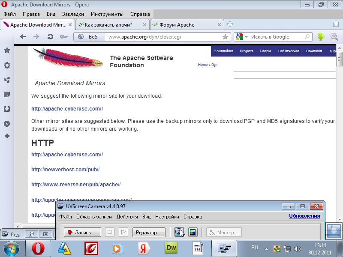Viewport: 343px width, 257px height.
Task: Open the Bookmarks star panel in Opera sidebar
Action: (x=7, y=51)
